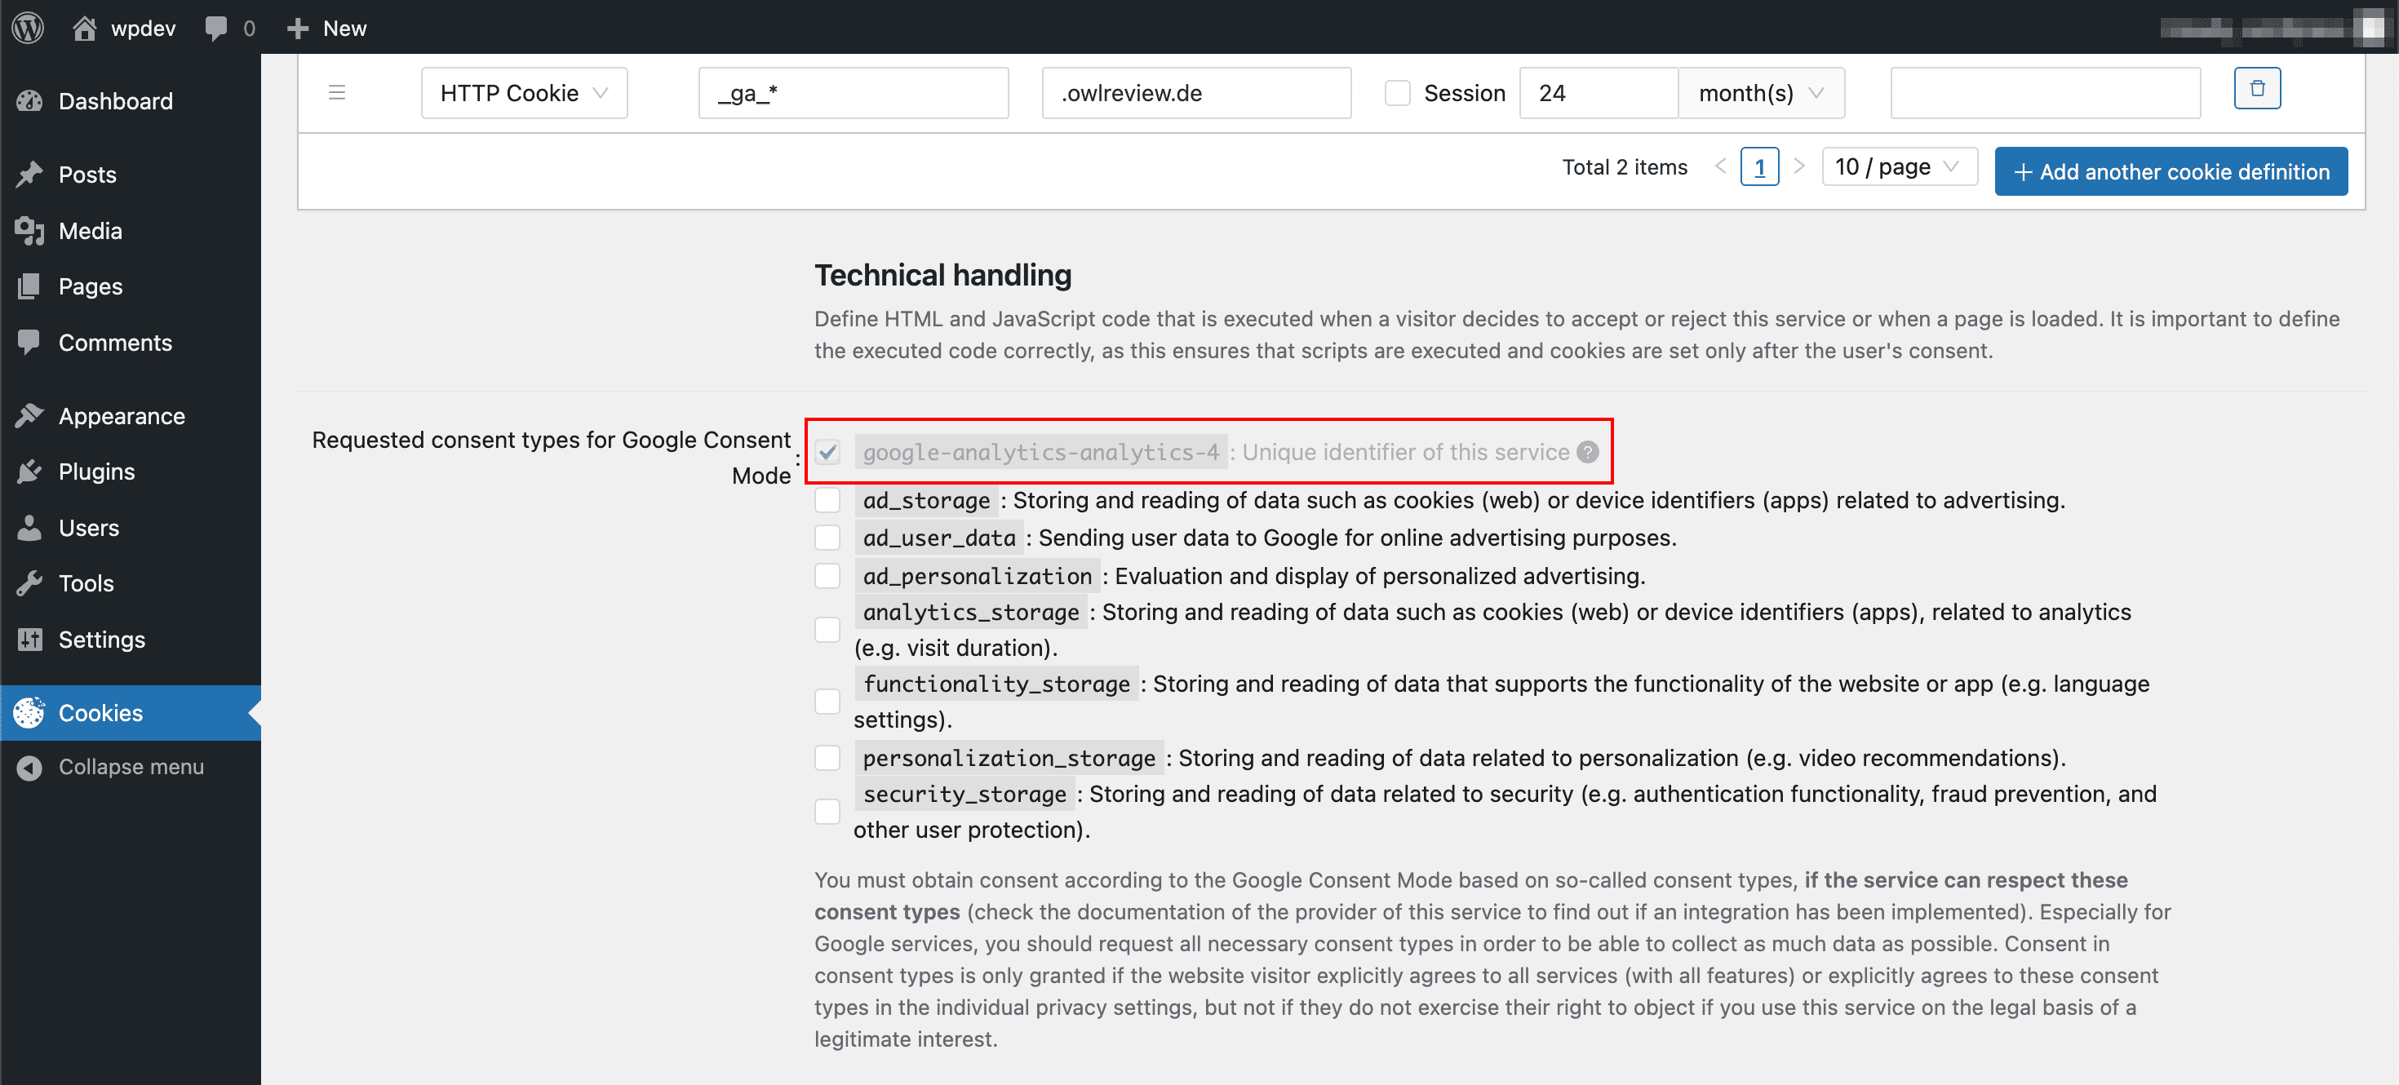The width and height of the screenshot is (2399, 1085).
Task: Open Plugins in the sidebar menu
Action: [x=96, y=472]
